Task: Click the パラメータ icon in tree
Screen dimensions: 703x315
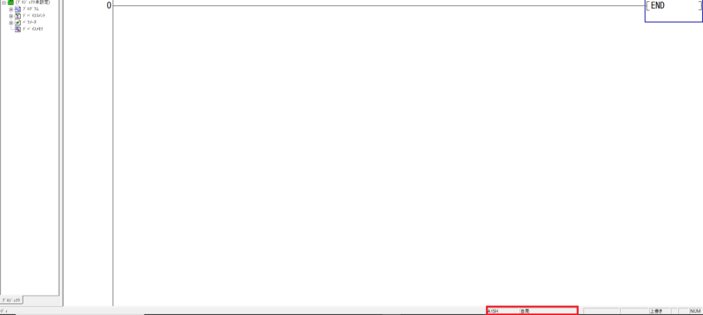Action: coord(17,23)
